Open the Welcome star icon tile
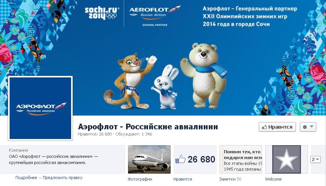Viewport: 326px width, 186px height. click(286, 159)
